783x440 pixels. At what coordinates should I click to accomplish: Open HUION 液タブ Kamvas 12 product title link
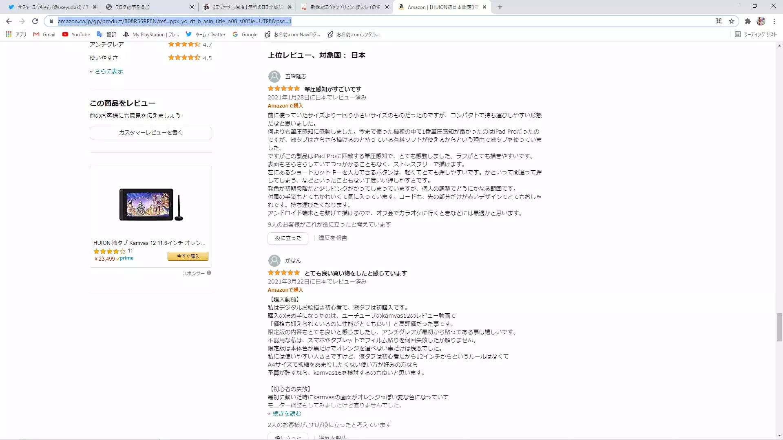[x=149, y=243]
